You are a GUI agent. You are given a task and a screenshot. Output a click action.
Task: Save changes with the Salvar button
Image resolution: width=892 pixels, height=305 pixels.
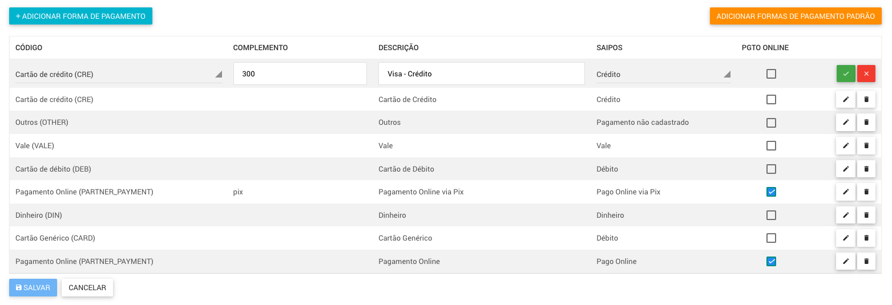click(x=33, y=288)
